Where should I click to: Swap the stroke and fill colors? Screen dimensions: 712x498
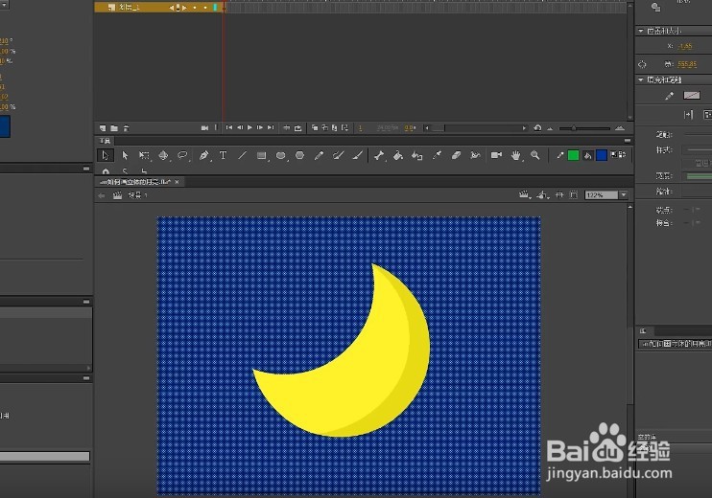tap(622, 155)
